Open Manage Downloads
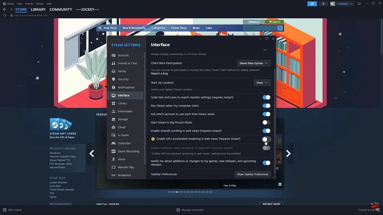Viewport: 383px width, 215px height. 190,210
